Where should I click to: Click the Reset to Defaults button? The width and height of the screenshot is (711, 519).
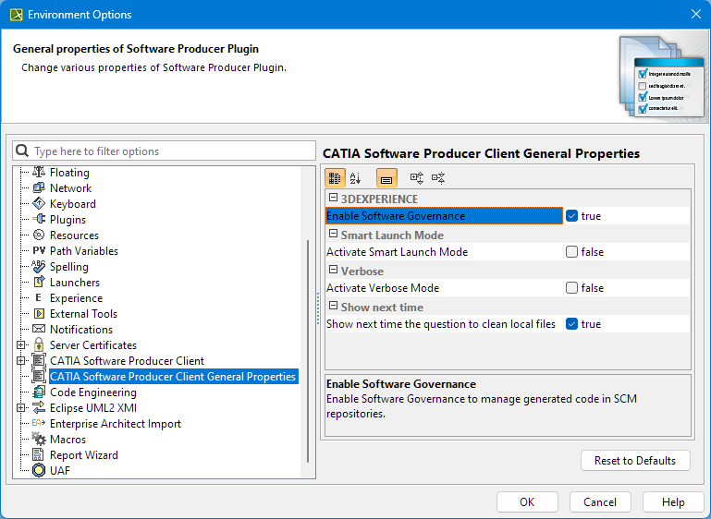pos(635,461)
